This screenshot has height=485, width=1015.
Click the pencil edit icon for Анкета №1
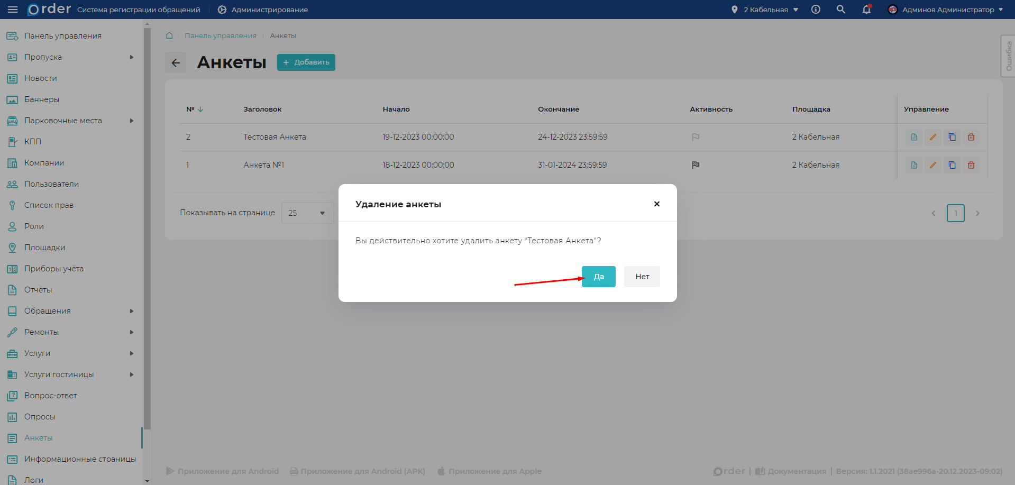[933, 165]
